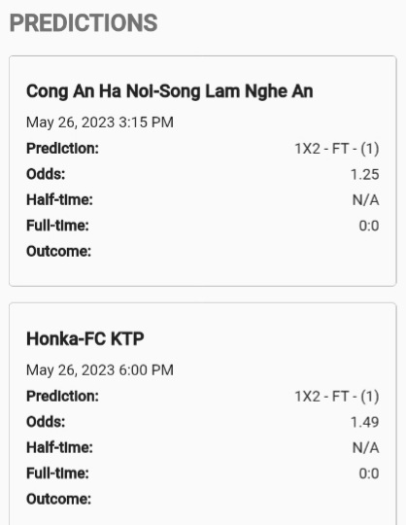406x525 pixels.
Task: Click the Half-time label in first card
Action: (59, 200)
